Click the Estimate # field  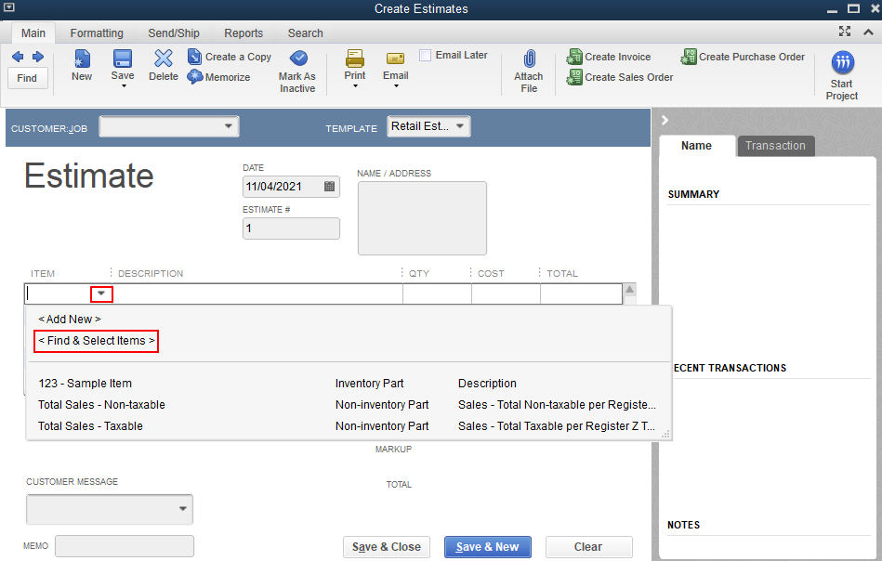click(291, 228)
